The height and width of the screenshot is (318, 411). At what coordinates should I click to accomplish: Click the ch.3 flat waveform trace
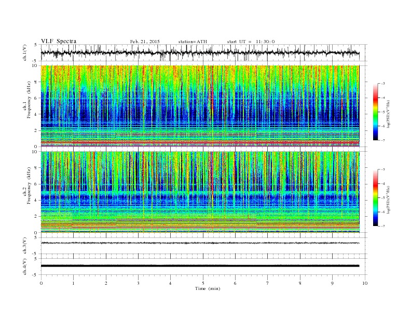point(200,243)
